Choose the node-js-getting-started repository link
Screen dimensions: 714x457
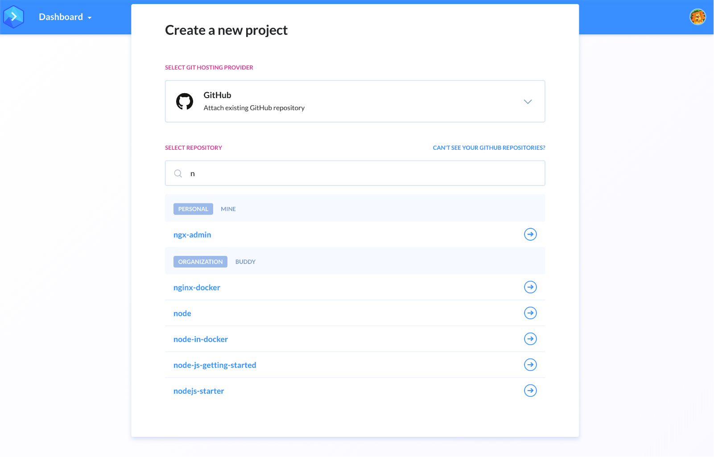[x=215, y=365]
